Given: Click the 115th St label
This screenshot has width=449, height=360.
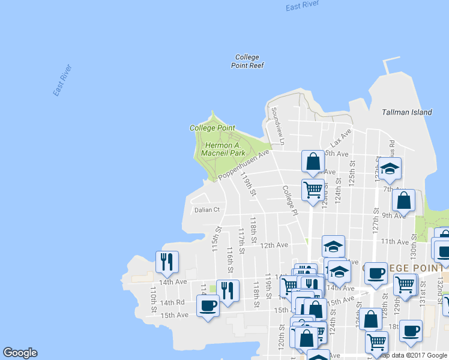Looking at the screenshot, I should 217,239.
